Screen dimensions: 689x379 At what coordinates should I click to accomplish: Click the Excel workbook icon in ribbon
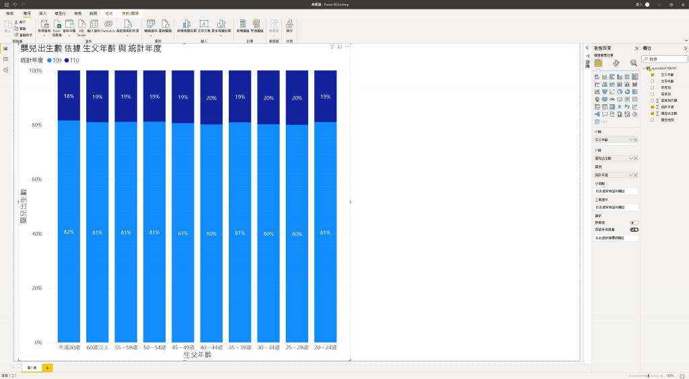57,24
